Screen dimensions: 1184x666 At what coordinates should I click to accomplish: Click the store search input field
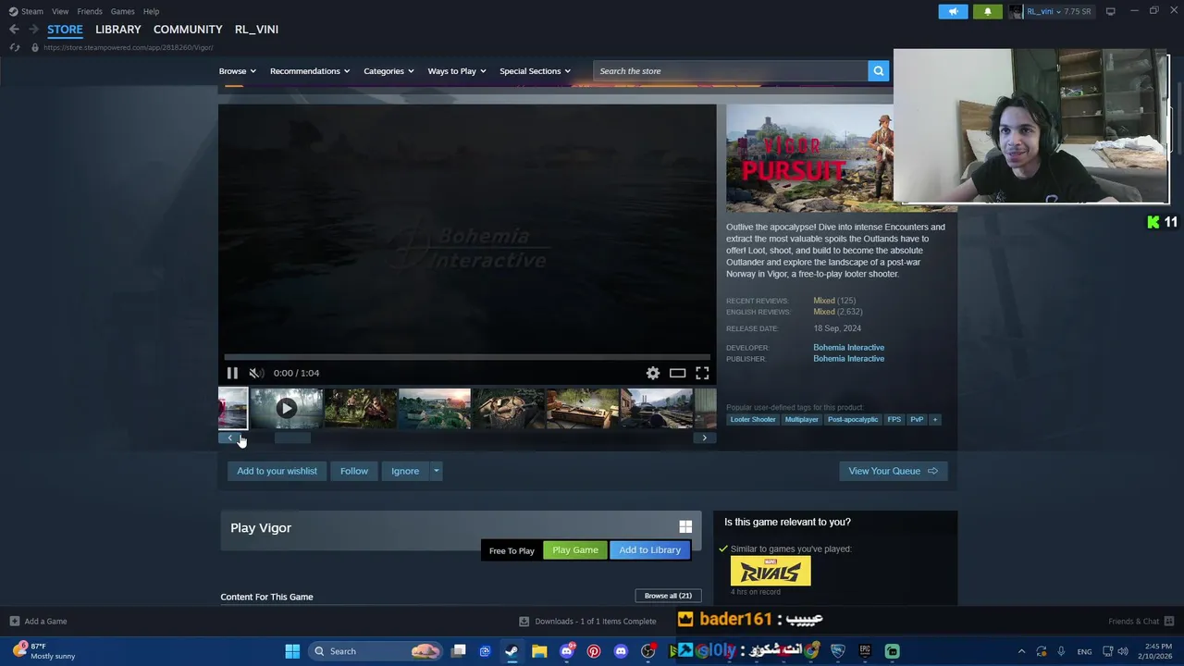(731, 71)
